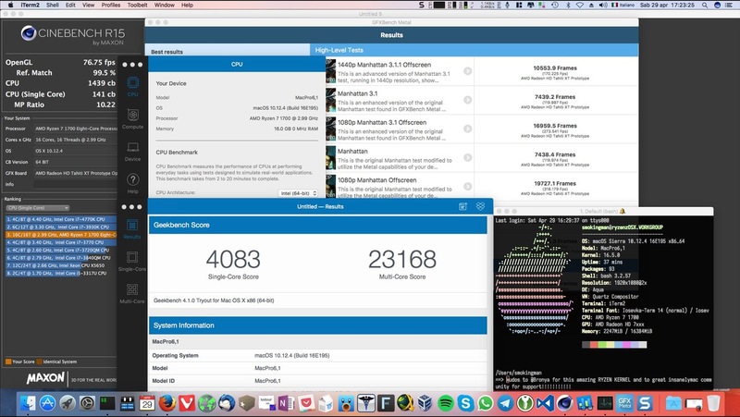Open the Help section in Geekbench sidebar
The height and width of the screenshot is (417, 740).
pos(132,183)
